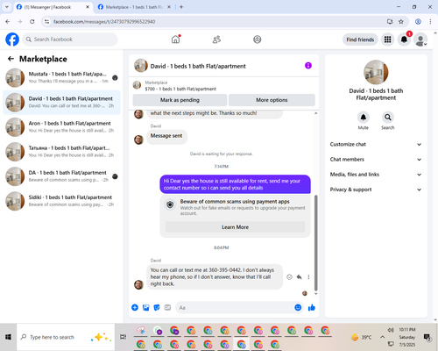This screenshot has height=351, width=438.
Task: Open Chrome three-dot menu
Action: [430, 21]
